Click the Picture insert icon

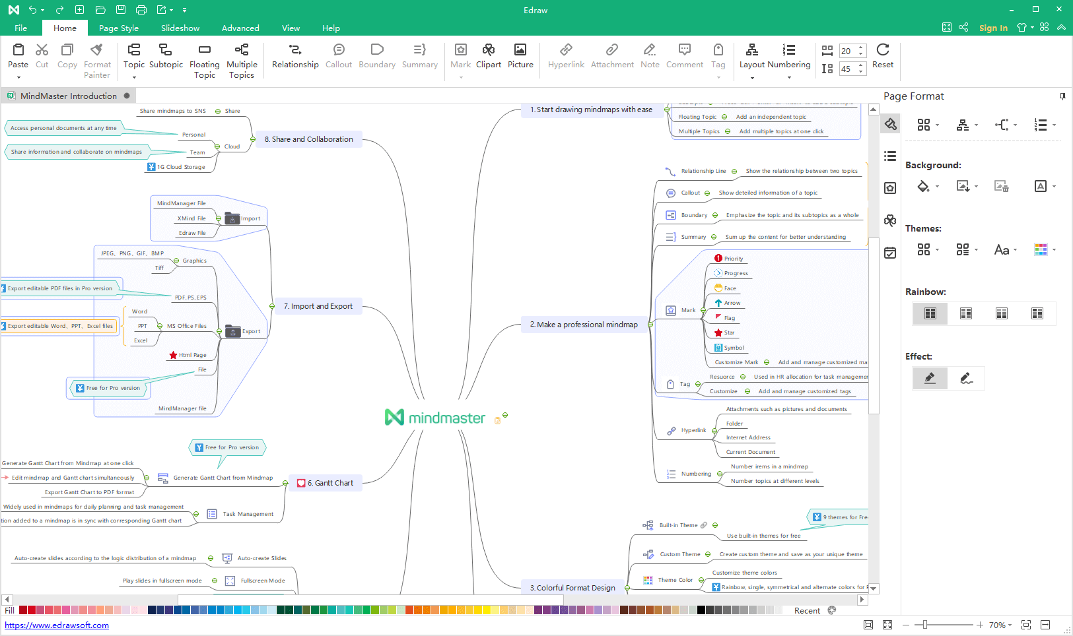pos(520,50)
